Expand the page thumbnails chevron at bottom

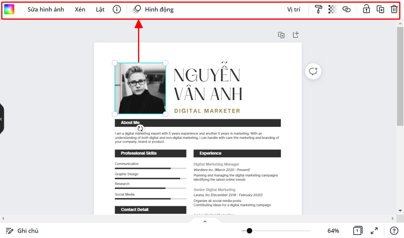[205, 221]
